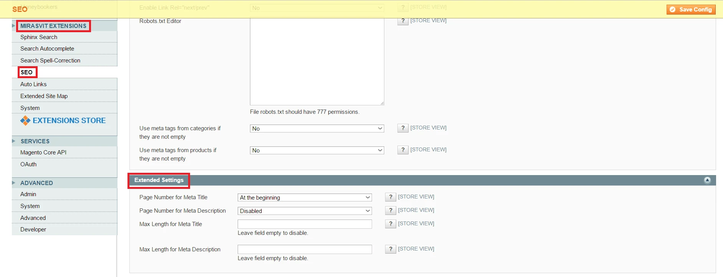Screen dimensions: 723x277
Task: Open help icon for meta tags from products
Action: coord(403,150)
